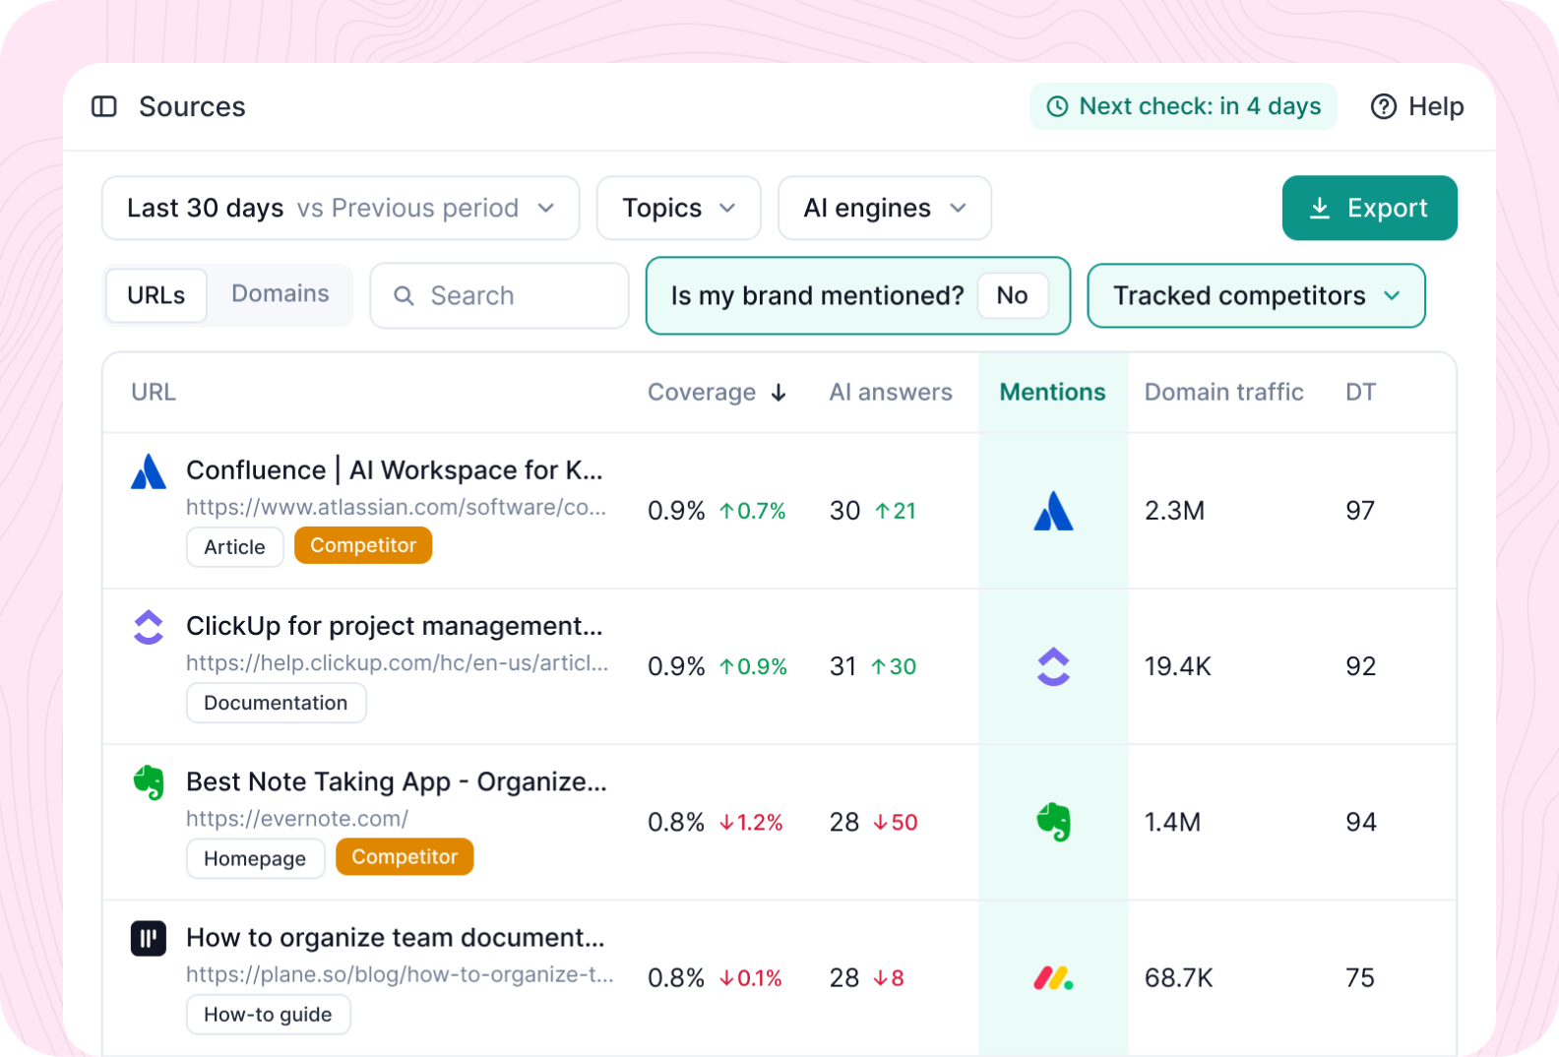Click the Coverage sort arrow icon
The image size is (1559, 1057).
click(x=779, y=393)
